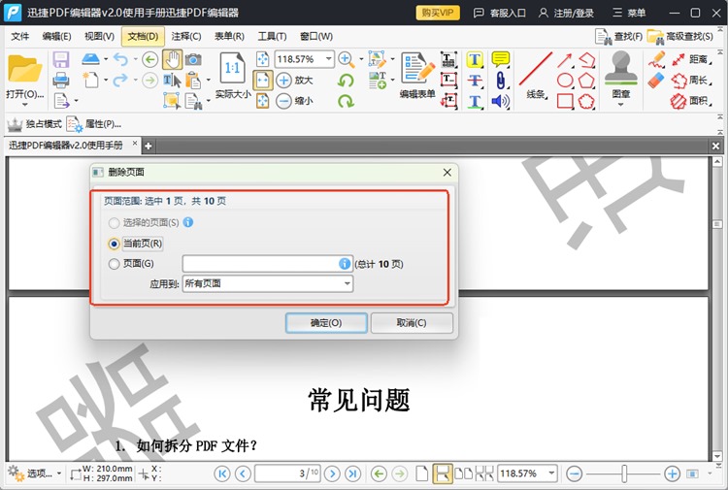This screenshot has height=490, width=728.
Task: Take a snapshot with the camera tool
Action: pyautogui.click(x=193, y=59)
